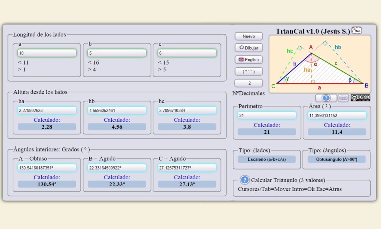Image resolution: width=381 pixels, height=229 pixels.
Task: Change the number of decimals button showing 2
Action: point(249,83)
